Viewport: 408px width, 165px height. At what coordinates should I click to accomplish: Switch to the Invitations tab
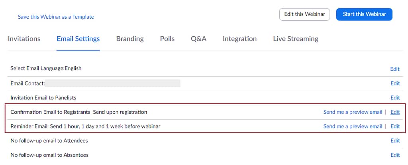24,39
